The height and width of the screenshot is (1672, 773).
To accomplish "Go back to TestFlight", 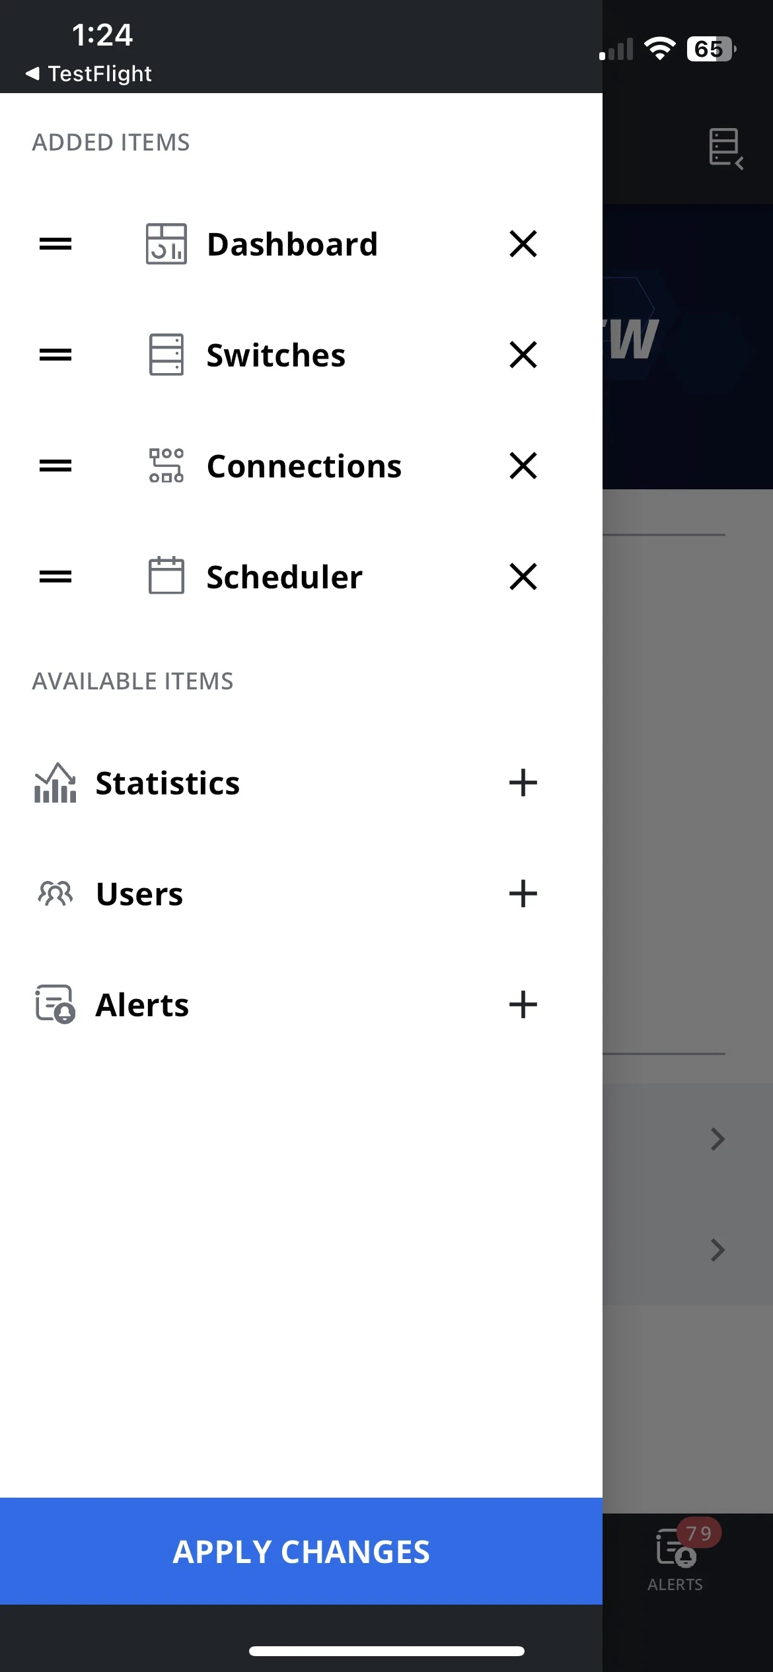I will (89, 73).
